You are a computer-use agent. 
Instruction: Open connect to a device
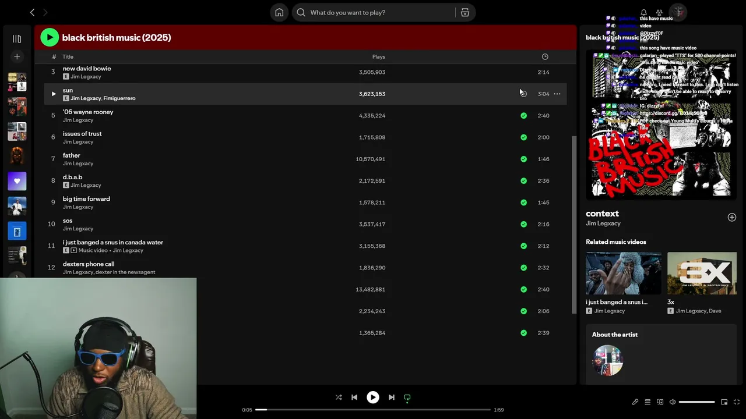pos(660,402)
